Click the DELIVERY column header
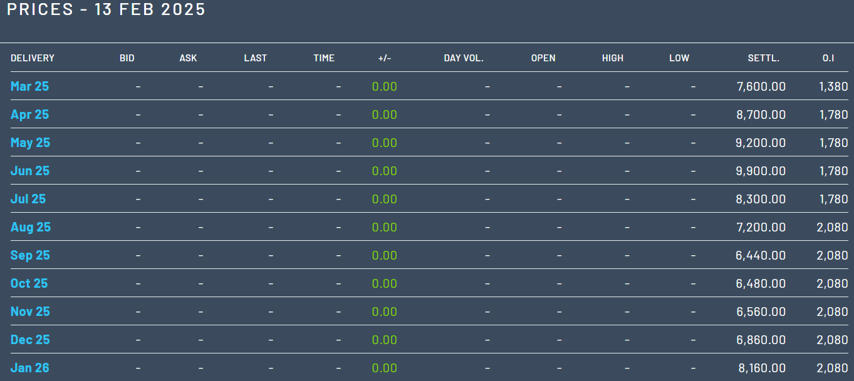This screenshot has width=854, height=381. pos(33,58)
